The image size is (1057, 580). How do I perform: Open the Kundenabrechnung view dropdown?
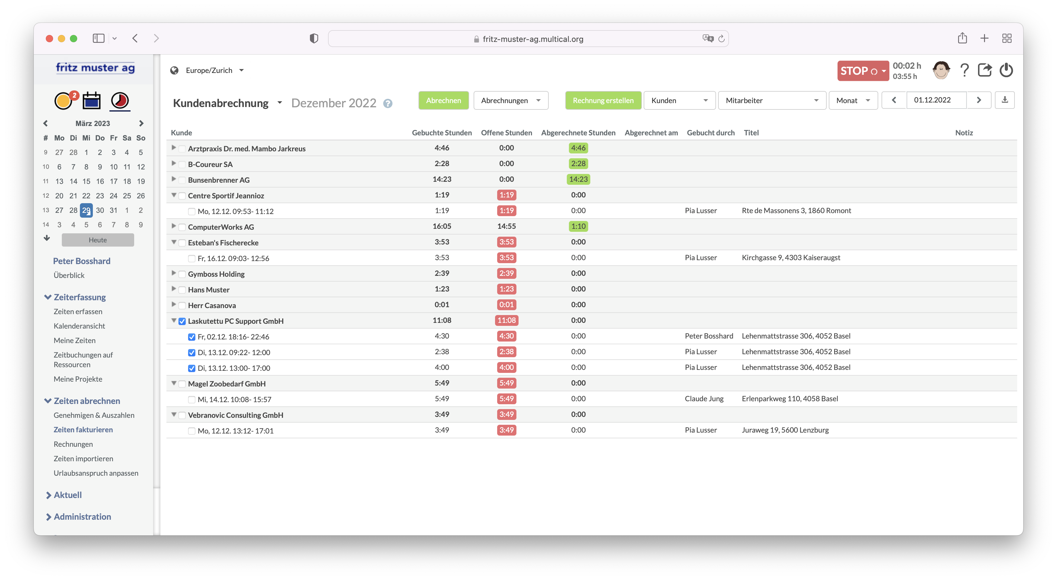[279, 103]
